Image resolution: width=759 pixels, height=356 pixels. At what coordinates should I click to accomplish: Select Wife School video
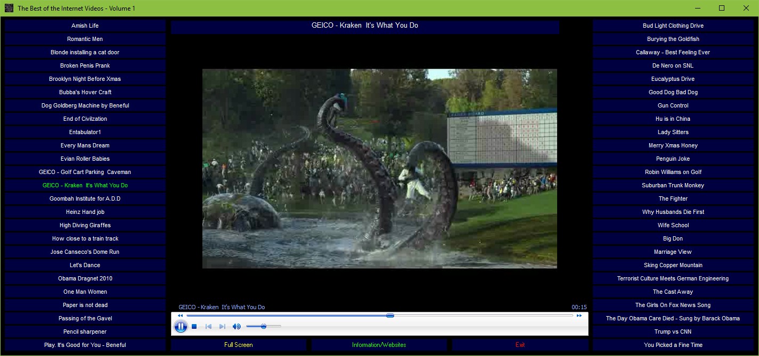click(x=673, y=225)
